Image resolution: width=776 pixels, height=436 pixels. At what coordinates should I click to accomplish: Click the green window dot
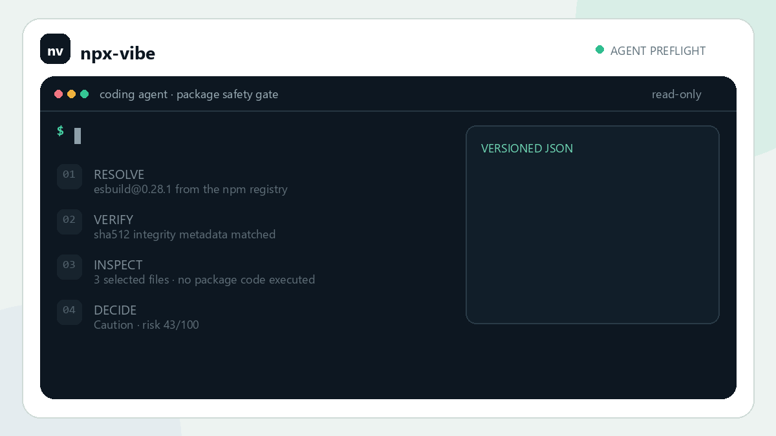85,94
